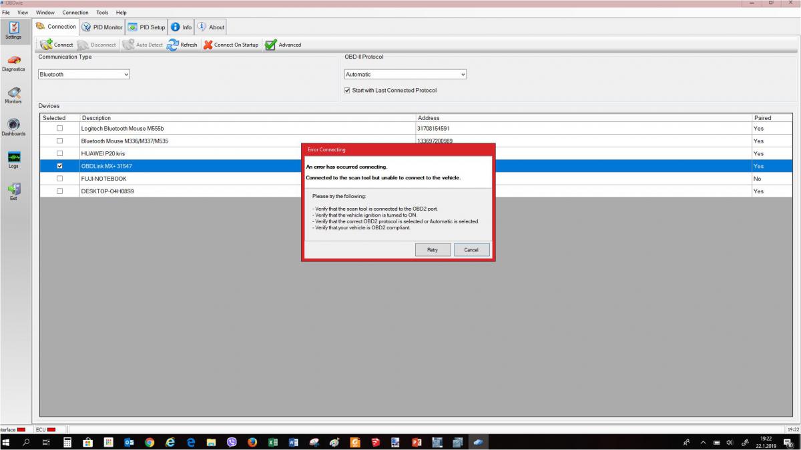Open Word from the taskbar
801x450 pixels.
(294, 442)
